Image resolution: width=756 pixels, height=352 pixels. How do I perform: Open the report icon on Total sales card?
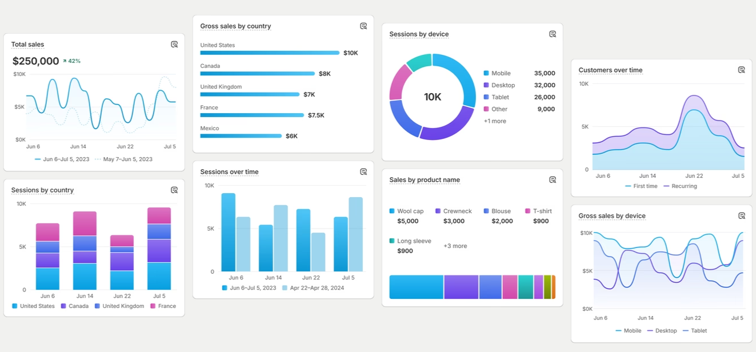[174, 45]
